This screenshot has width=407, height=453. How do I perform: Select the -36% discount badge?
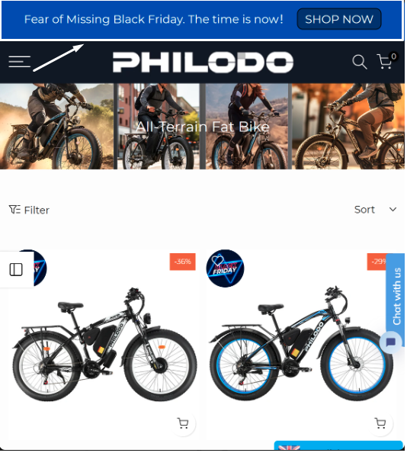click(183, 262)
